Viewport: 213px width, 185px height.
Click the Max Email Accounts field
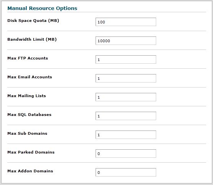126,78
